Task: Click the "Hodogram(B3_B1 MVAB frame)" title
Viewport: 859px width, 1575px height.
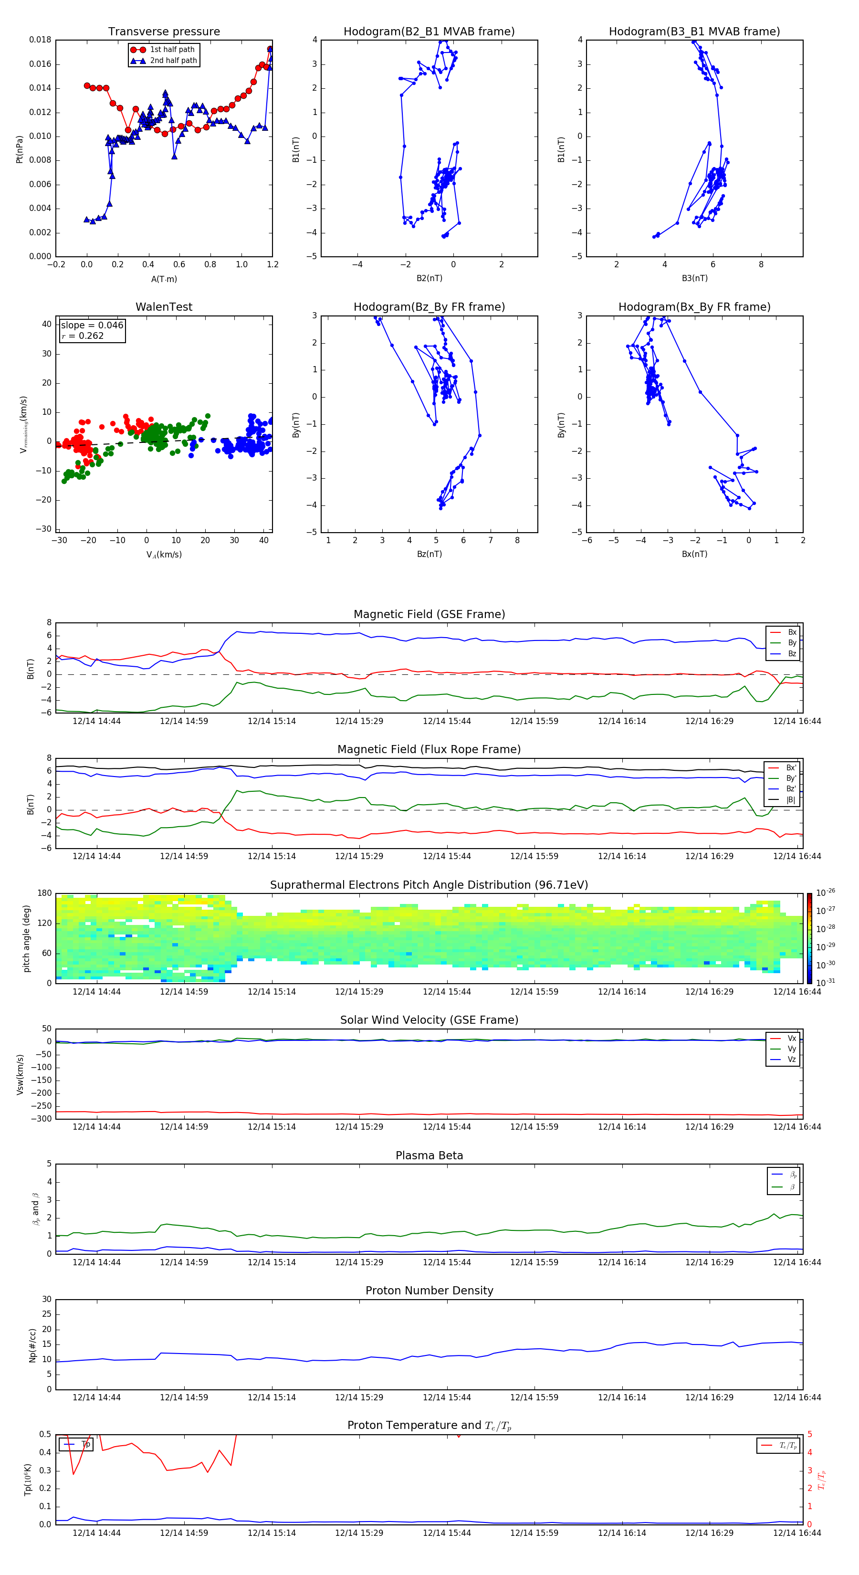Action: [x=694, y=31]
